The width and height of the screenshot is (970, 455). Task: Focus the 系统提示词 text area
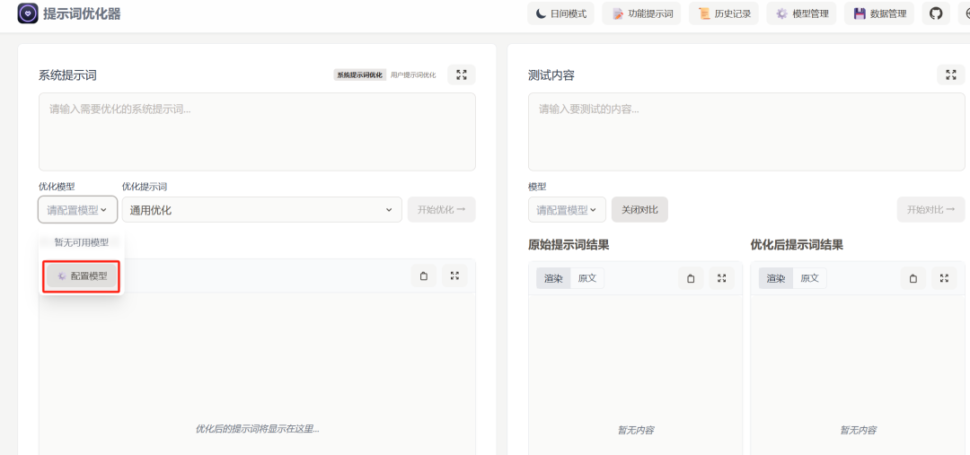coord(257,132)
